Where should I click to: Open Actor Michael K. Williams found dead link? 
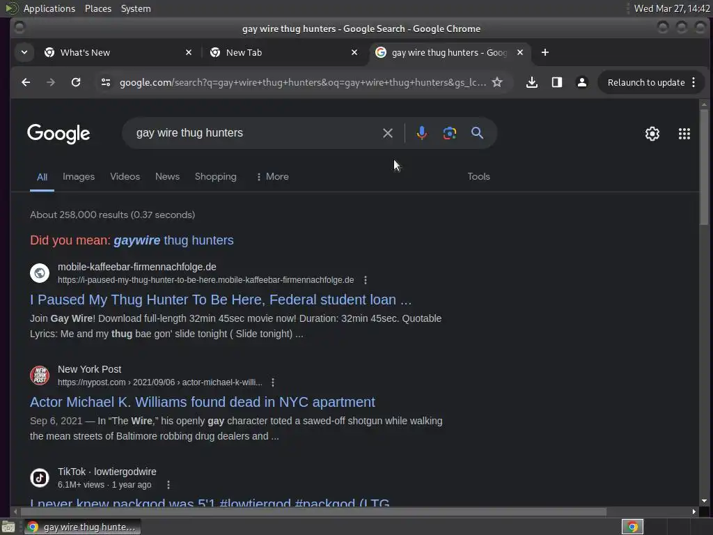click(203, 402)
